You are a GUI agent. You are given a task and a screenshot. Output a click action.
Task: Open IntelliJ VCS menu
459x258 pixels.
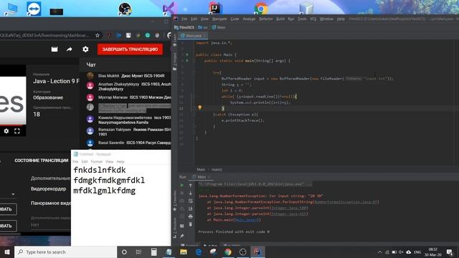313,19
